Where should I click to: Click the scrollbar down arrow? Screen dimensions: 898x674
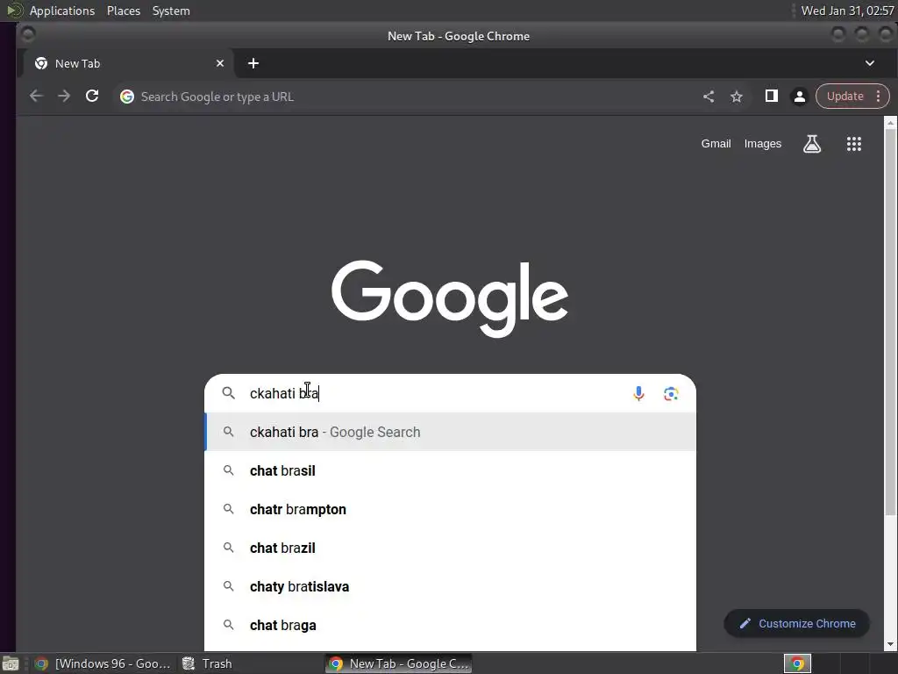[x=891, y=644]
